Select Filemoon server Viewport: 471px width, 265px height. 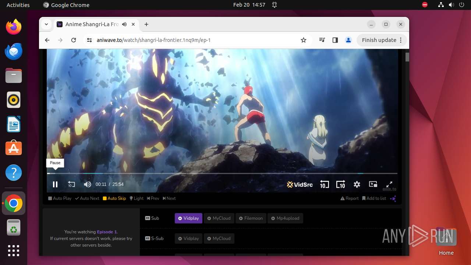click(x=251, y=218)
